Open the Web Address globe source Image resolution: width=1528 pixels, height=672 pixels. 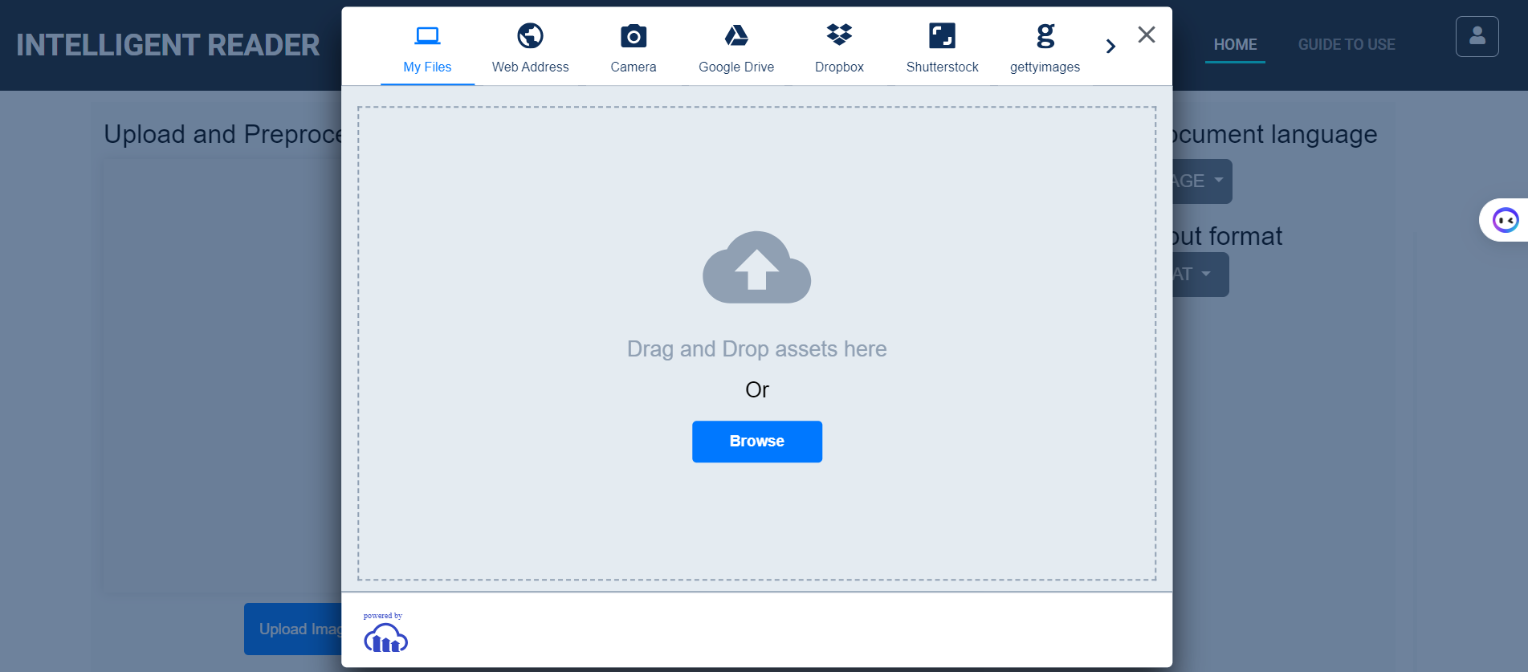pos(530,36)
